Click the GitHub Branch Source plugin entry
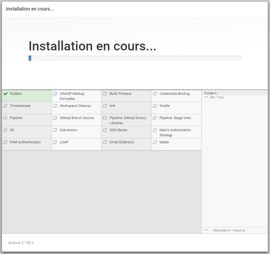The image size is (270, 254). [76, 118]
